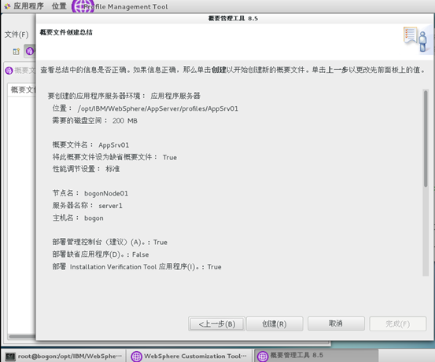435x362 pixels.
Task: Click the WebSphere Customization globe taskbar icon
Action: (137, 357)
